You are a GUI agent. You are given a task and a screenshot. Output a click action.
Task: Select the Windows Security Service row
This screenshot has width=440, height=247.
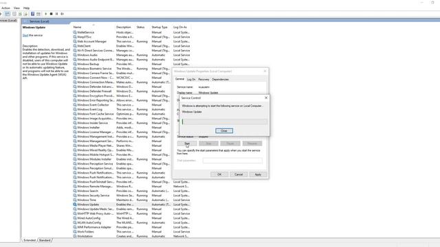(131, 196)
